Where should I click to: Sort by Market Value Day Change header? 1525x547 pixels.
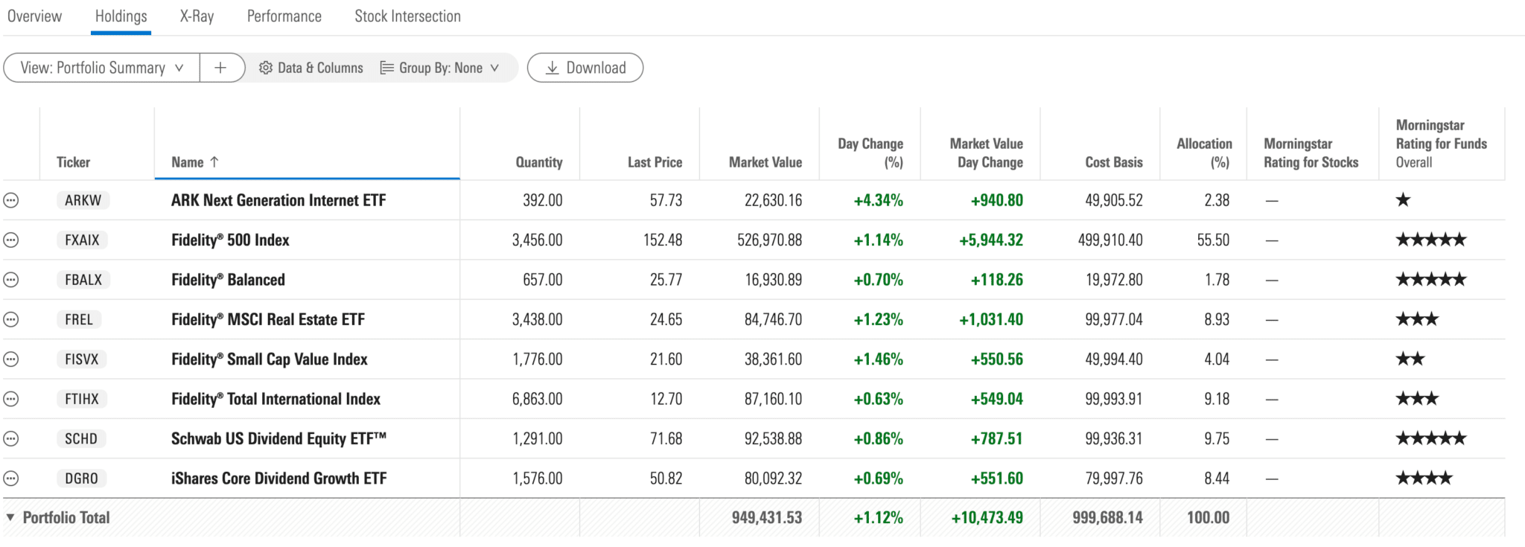(x=987, y=153)
